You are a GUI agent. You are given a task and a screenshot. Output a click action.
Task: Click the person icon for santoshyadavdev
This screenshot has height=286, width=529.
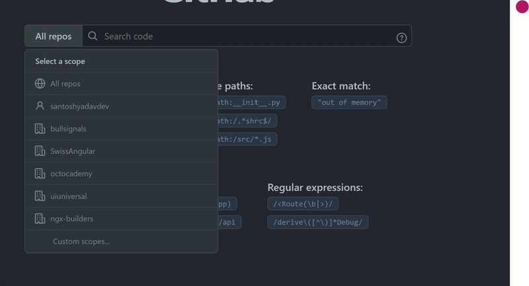coord(40,106)
